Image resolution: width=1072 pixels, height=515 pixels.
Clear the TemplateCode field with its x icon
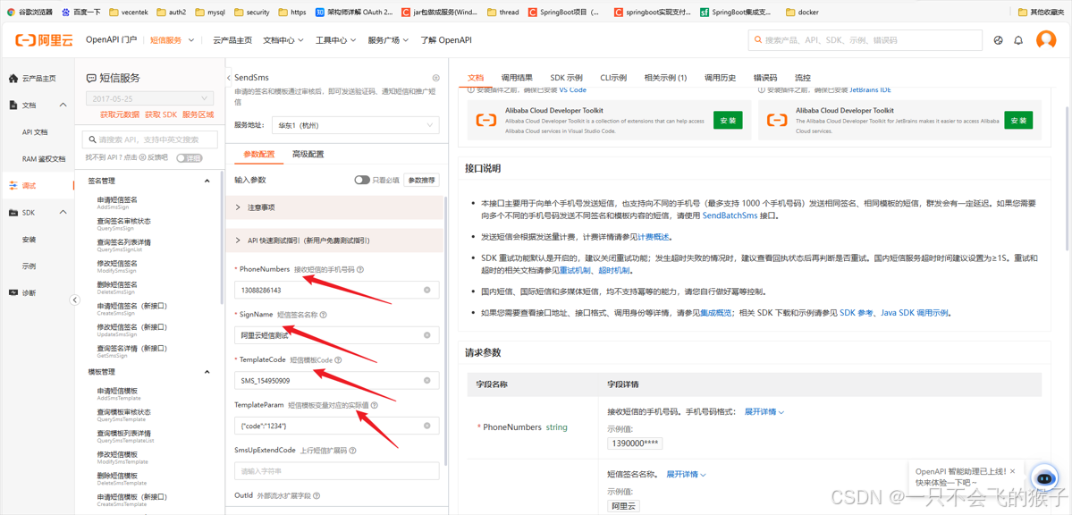(x=427, y=380)
